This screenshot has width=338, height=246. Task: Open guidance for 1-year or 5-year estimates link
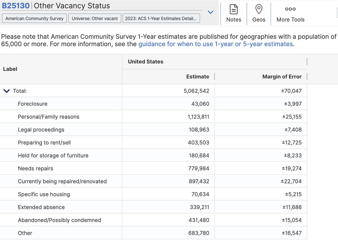(215, 44)
